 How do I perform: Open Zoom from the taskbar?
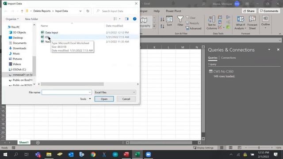tap(149, 155)
